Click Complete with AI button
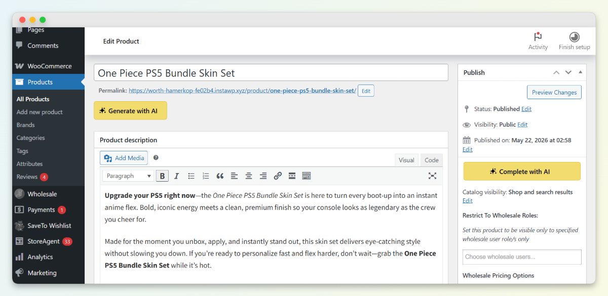Screen dimensions: 608x296 coord(522,172)
